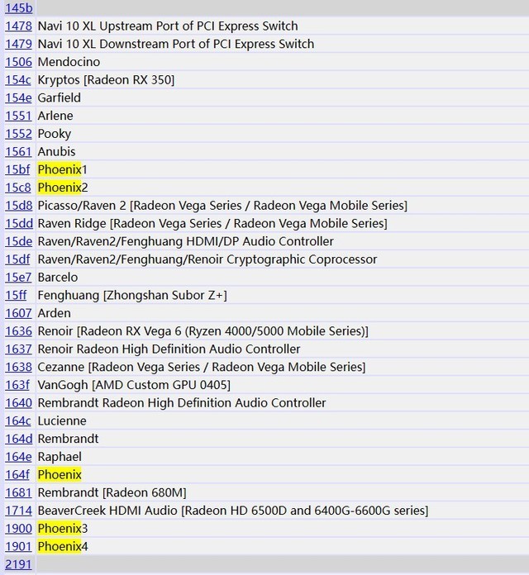This screenshot has width=529, height=575.
Task: Open device ID link 145b
Action: 19,8
